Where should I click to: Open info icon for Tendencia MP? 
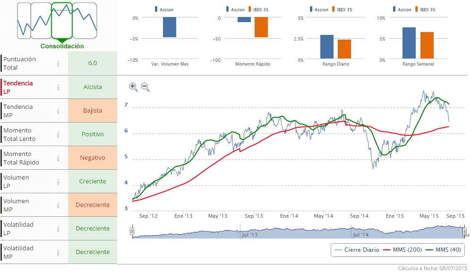[58, 111]
